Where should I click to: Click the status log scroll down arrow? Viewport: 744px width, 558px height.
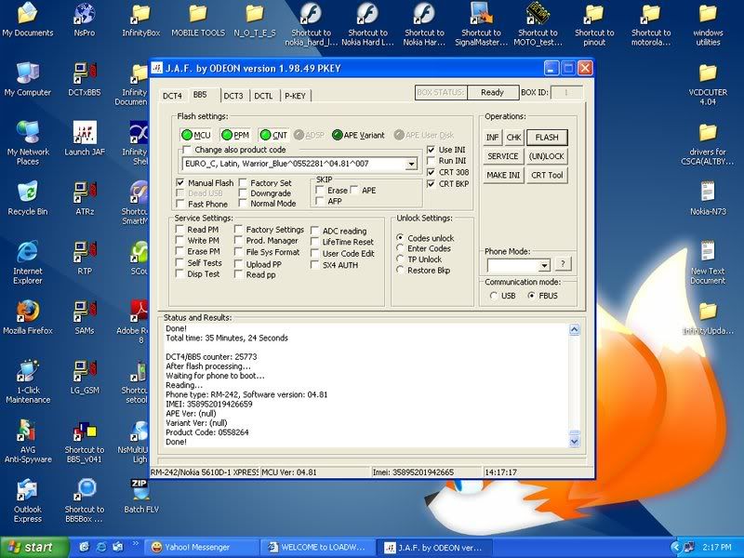pyautogui.click(x=575, y=441)
